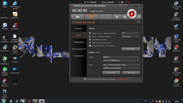Open Wise Registry Cleaner desktop icon

(x=15, y=5)
